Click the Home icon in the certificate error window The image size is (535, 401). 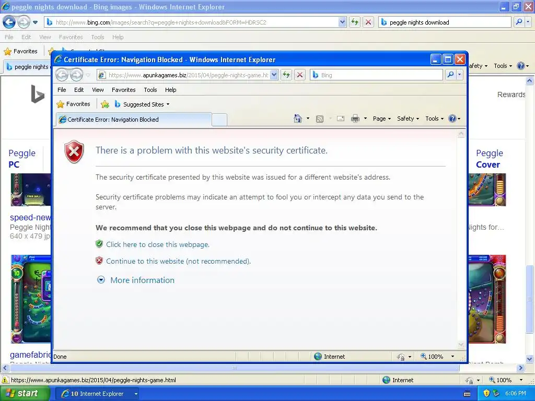click(297, 119)
